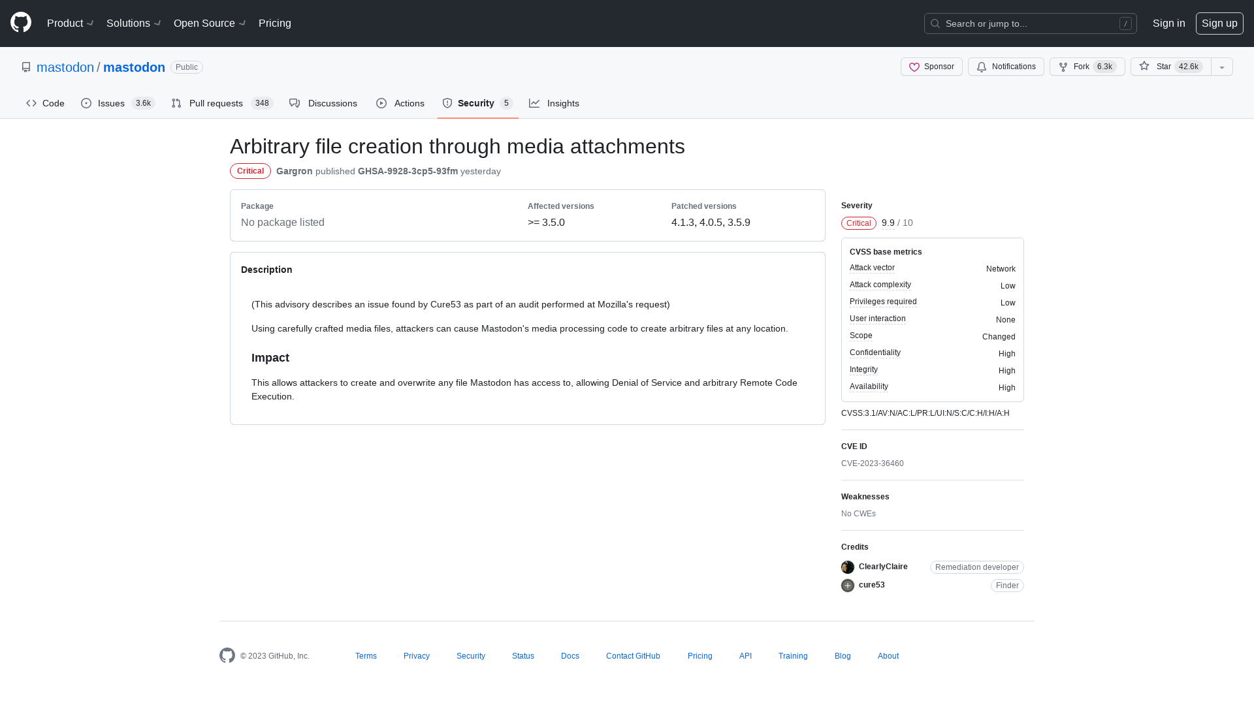Star the mastodon repository

pos(1170,67)
